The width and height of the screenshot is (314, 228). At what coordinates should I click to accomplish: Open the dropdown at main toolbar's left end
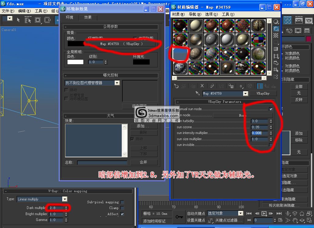click(x=10, y=18)
